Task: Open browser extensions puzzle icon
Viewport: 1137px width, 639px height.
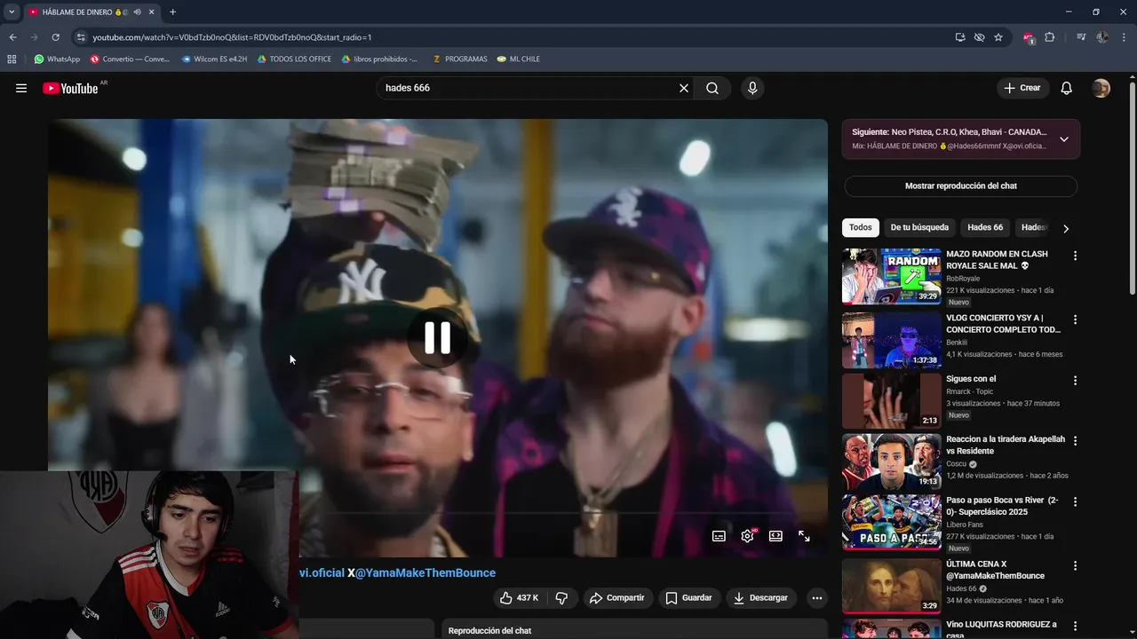Action: tap(1050, 37)
